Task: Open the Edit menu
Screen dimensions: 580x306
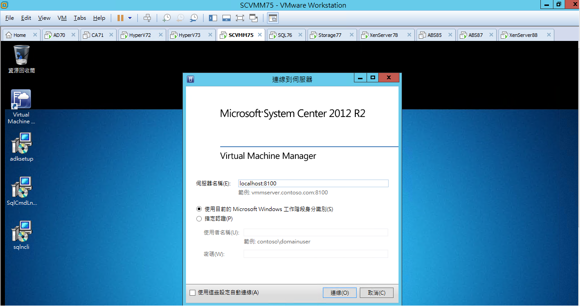Action: (26, 18)
